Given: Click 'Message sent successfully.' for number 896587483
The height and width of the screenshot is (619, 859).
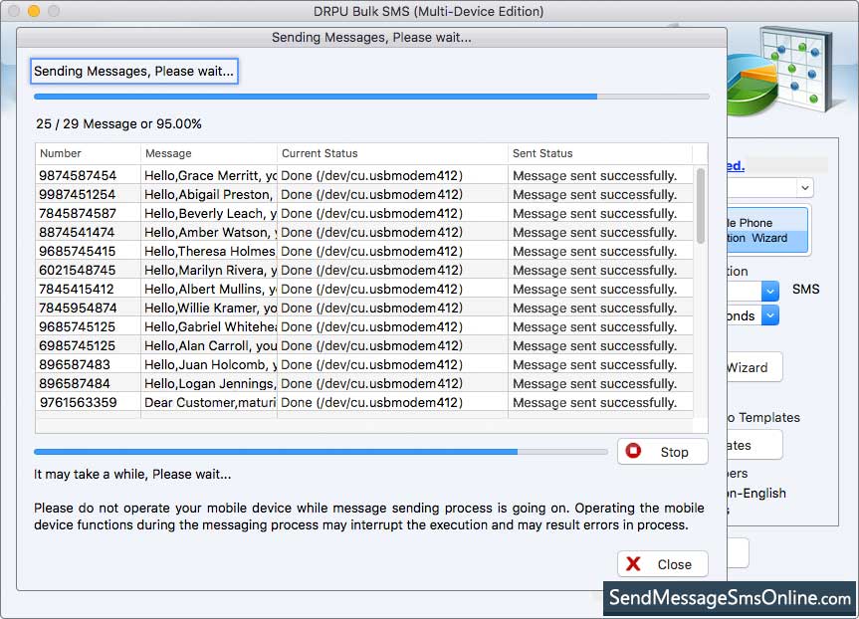Looking at the screenshot, I should pos(595,364).
